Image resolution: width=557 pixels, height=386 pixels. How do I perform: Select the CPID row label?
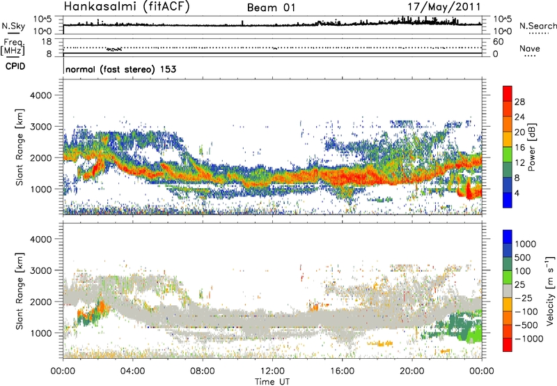click(15, 66)
